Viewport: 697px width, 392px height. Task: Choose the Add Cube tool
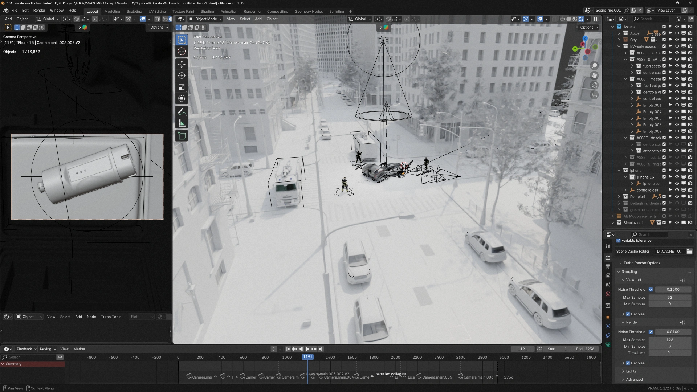click(x=182, y=136)
